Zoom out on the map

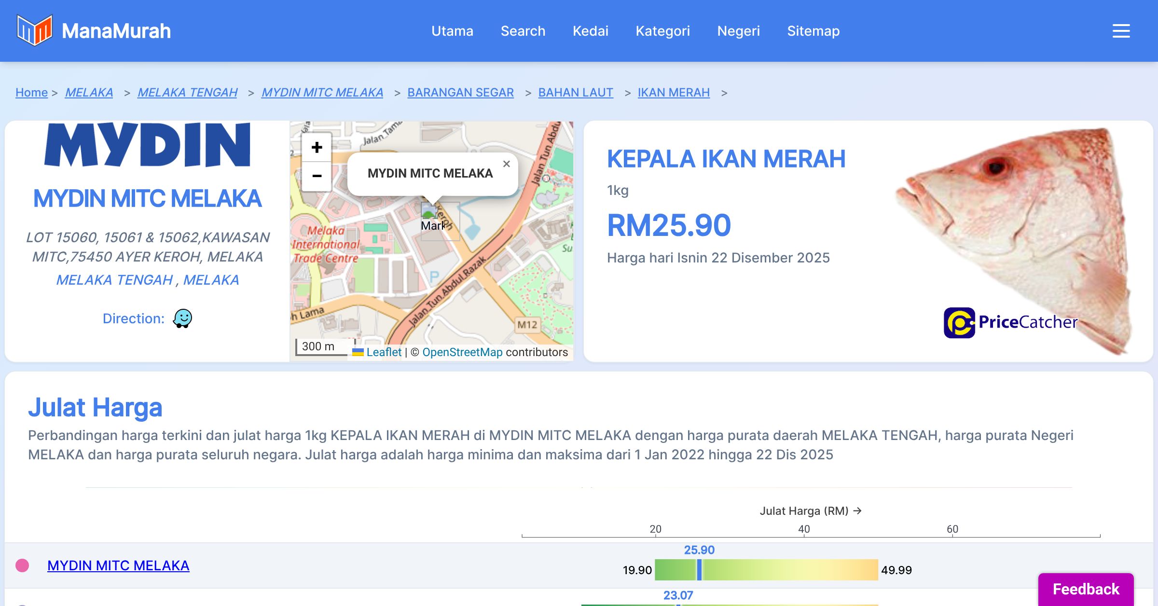pos(317,176)
